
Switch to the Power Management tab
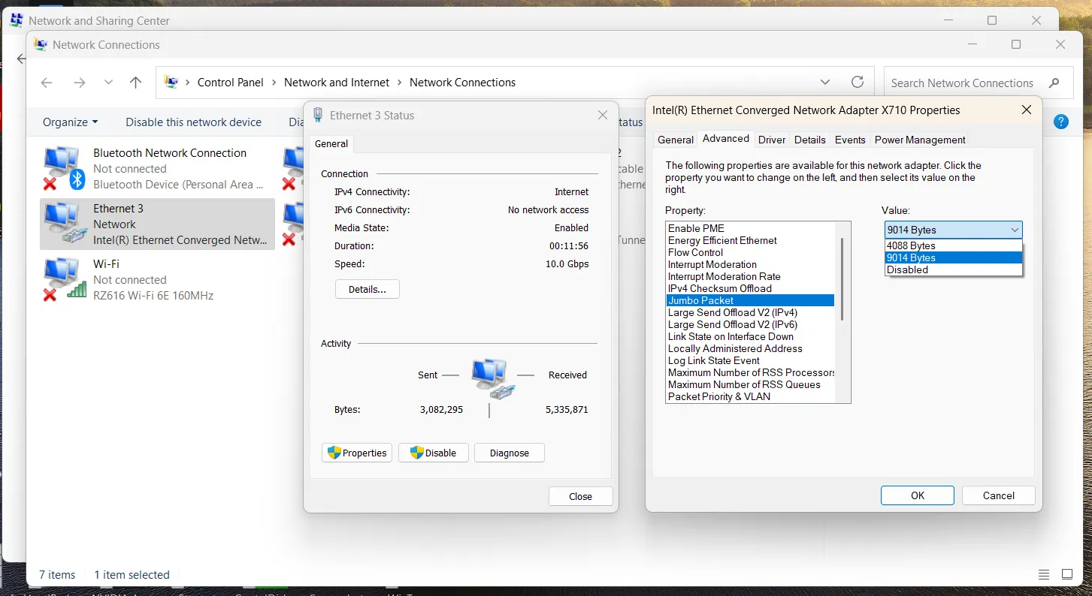point(920,140)
